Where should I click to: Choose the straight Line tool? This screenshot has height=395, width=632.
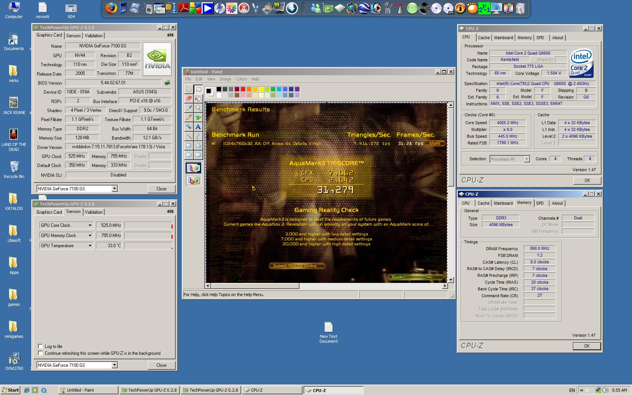(x=189, y=136)
